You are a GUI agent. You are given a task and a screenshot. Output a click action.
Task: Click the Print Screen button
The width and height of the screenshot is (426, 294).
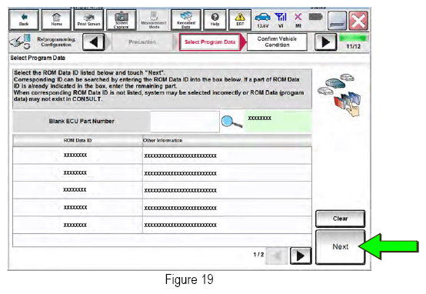coord(88,20)
